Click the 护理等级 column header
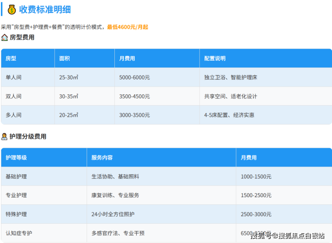The image size is (332, 243). click(16, 158)
